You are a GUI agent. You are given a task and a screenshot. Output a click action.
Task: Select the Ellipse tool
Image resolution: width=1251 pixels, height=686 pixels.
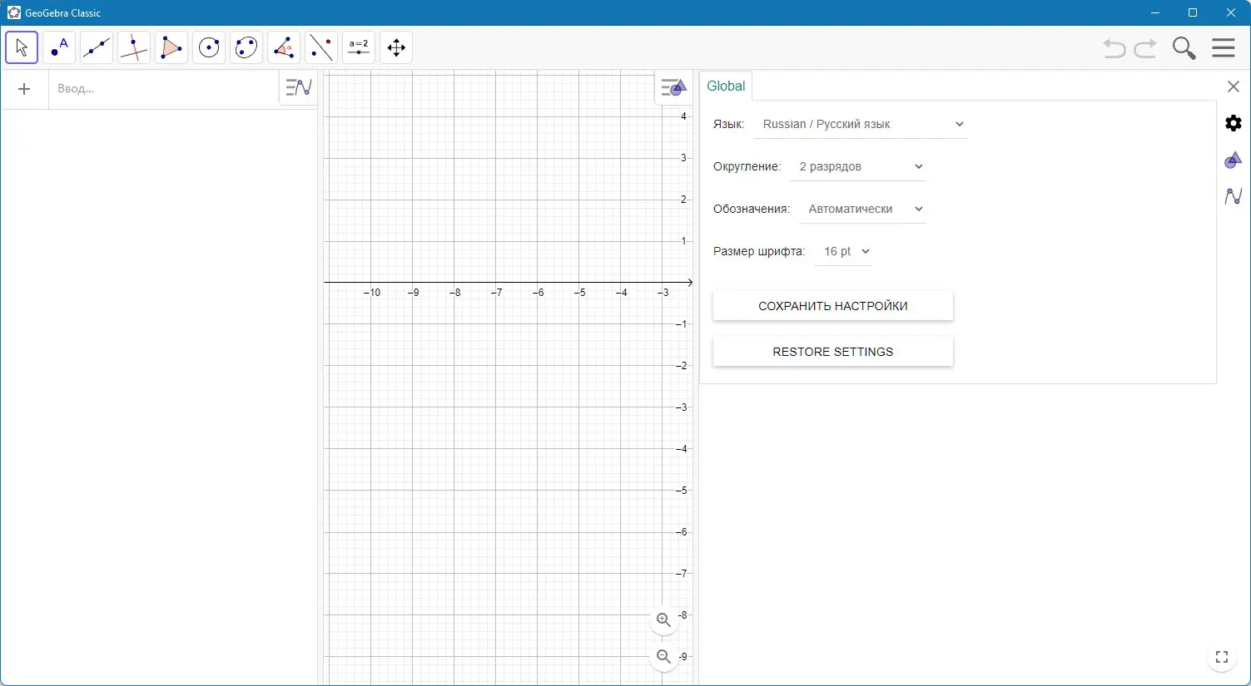coord(246,47)
